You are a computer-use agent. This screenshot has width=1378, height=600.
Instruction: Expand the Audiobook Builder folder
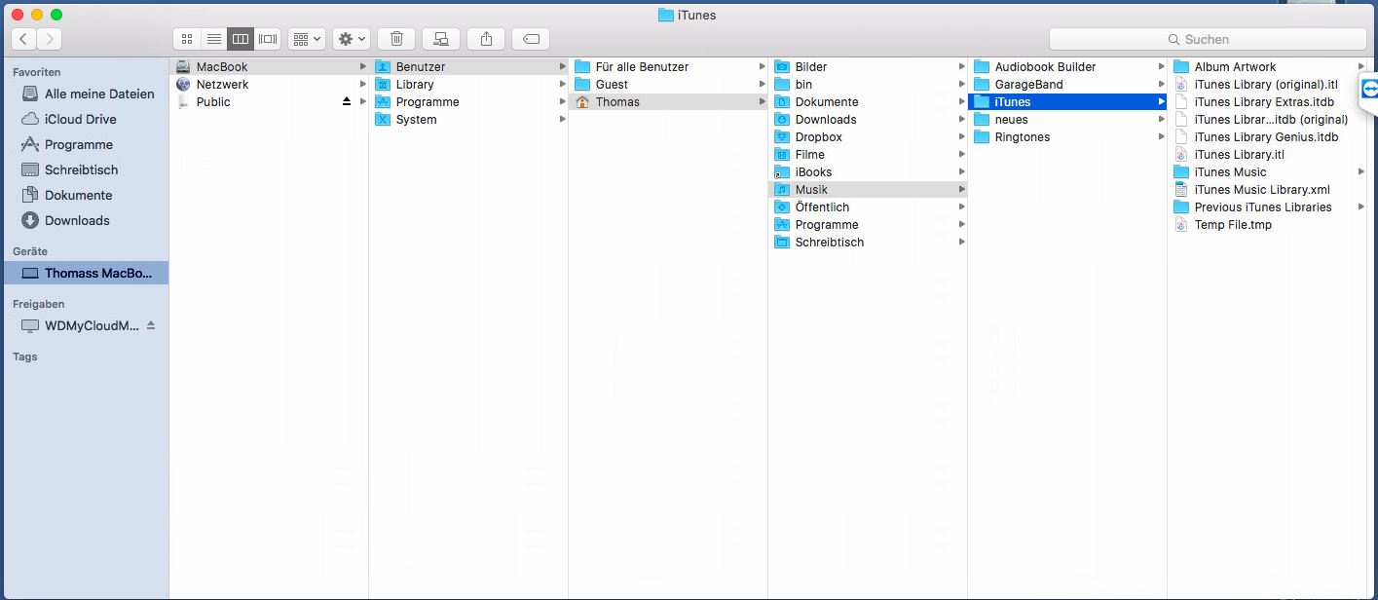(x=1161, y=66)
